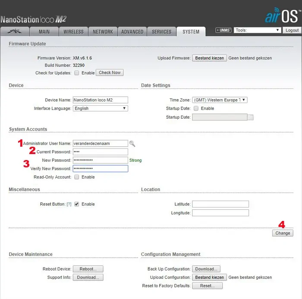Click the New Password field
The width and height of the screenshot is (302, 299).
point(101,160)
